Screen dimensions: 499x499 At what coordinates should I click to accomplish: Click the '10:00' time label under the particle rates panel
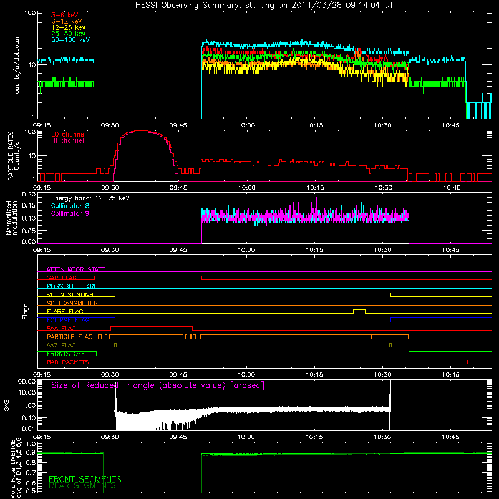click(246, 188)
